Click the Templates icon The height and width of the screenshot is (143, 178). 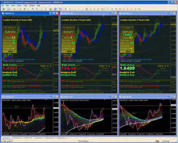[60, 9]
